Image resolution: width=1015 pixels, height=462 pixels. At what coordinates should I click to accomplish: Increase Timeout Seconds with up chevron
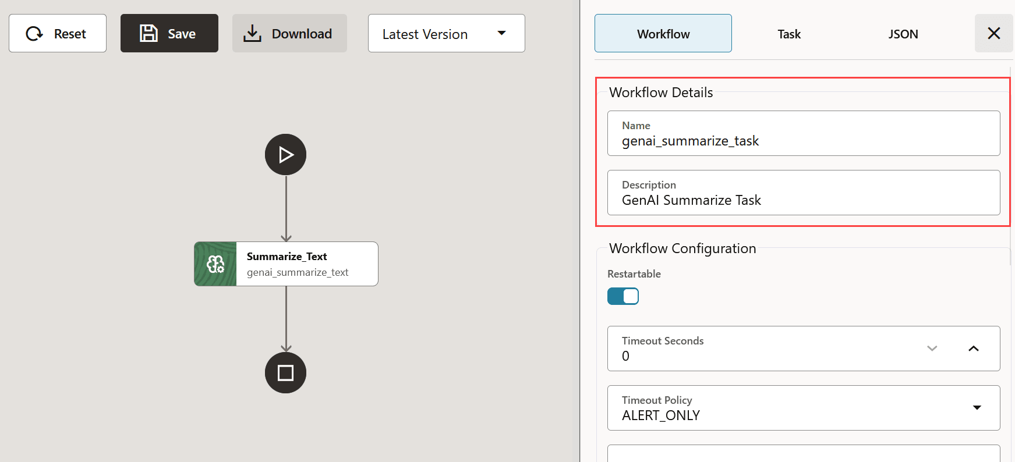974,348
